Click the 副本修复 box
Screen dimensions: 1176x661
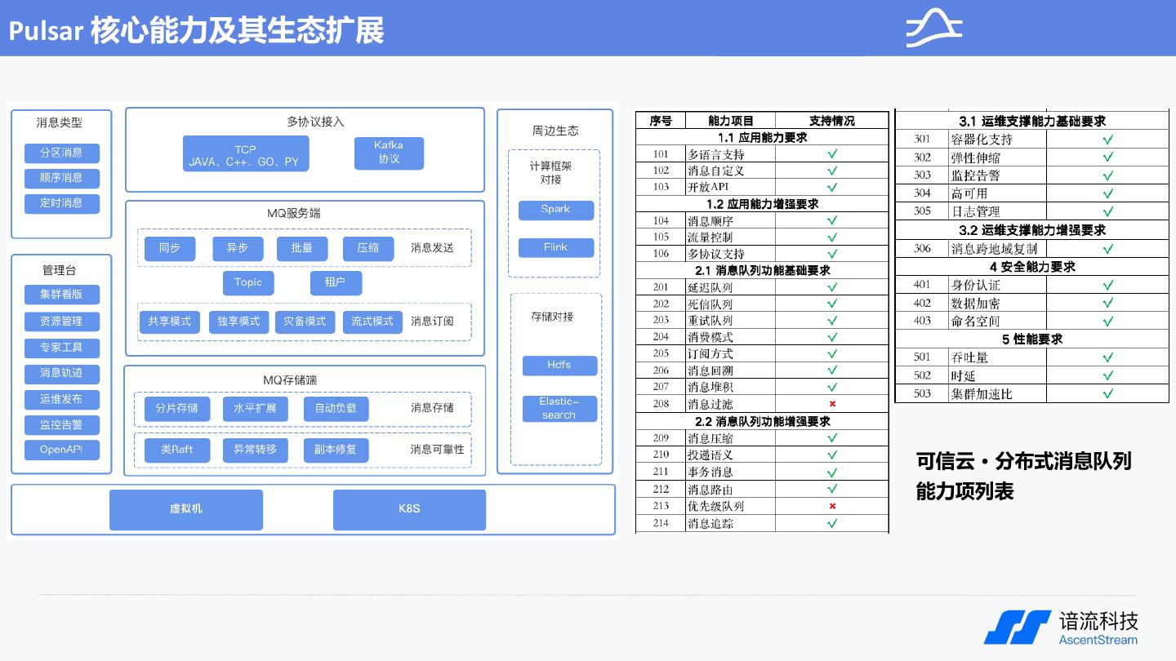click(336, 450)
